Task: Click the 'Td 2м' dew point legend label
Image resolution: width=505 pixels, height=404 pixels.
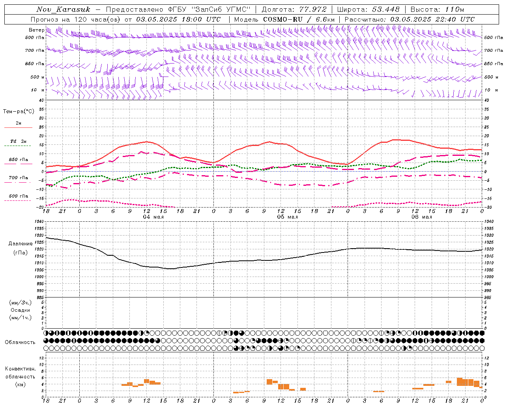Action: click(x=18, y=141)
